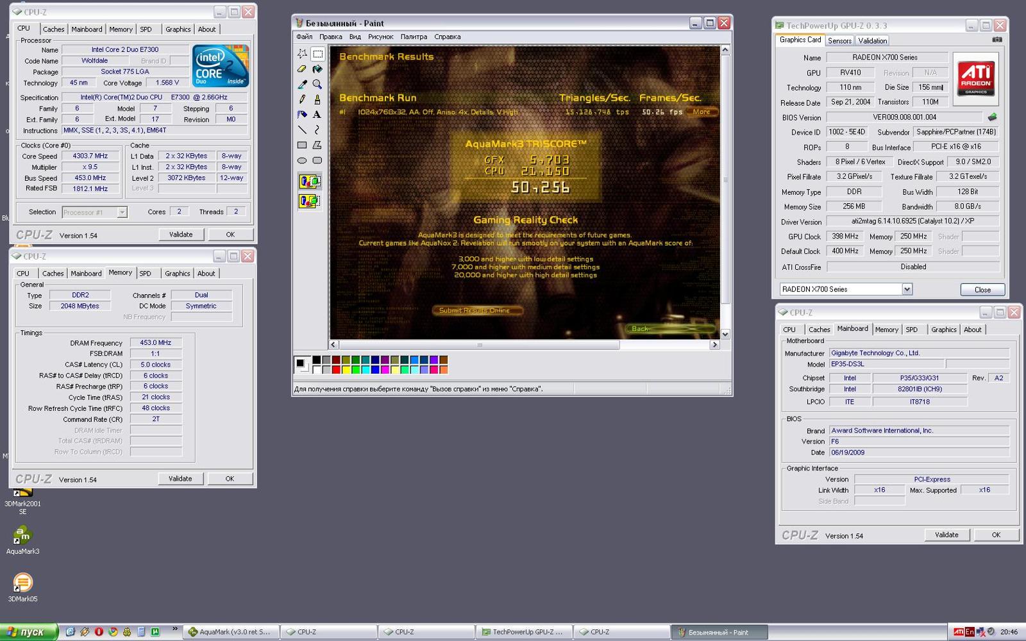Screen dimensions: 1026x641
Task: Choose the Airbrush spray tool
Action: [302, 115]
